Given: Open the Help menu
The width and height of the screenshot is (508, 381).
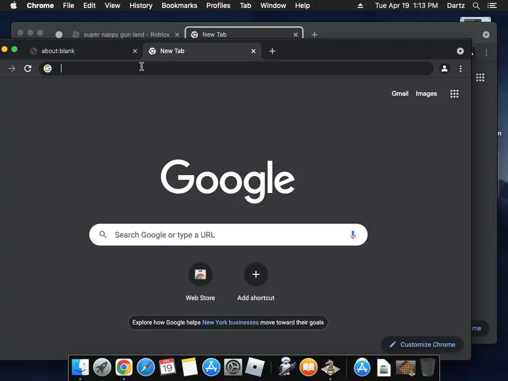Looking at the screenshot, I should [302, 5].
